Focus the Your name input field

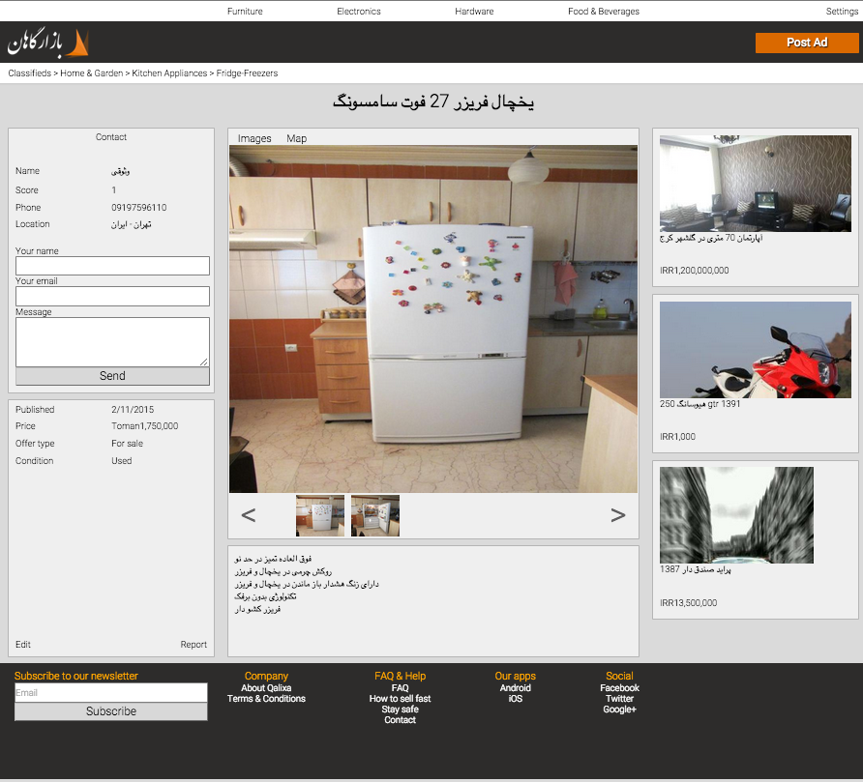click(112, 266)
